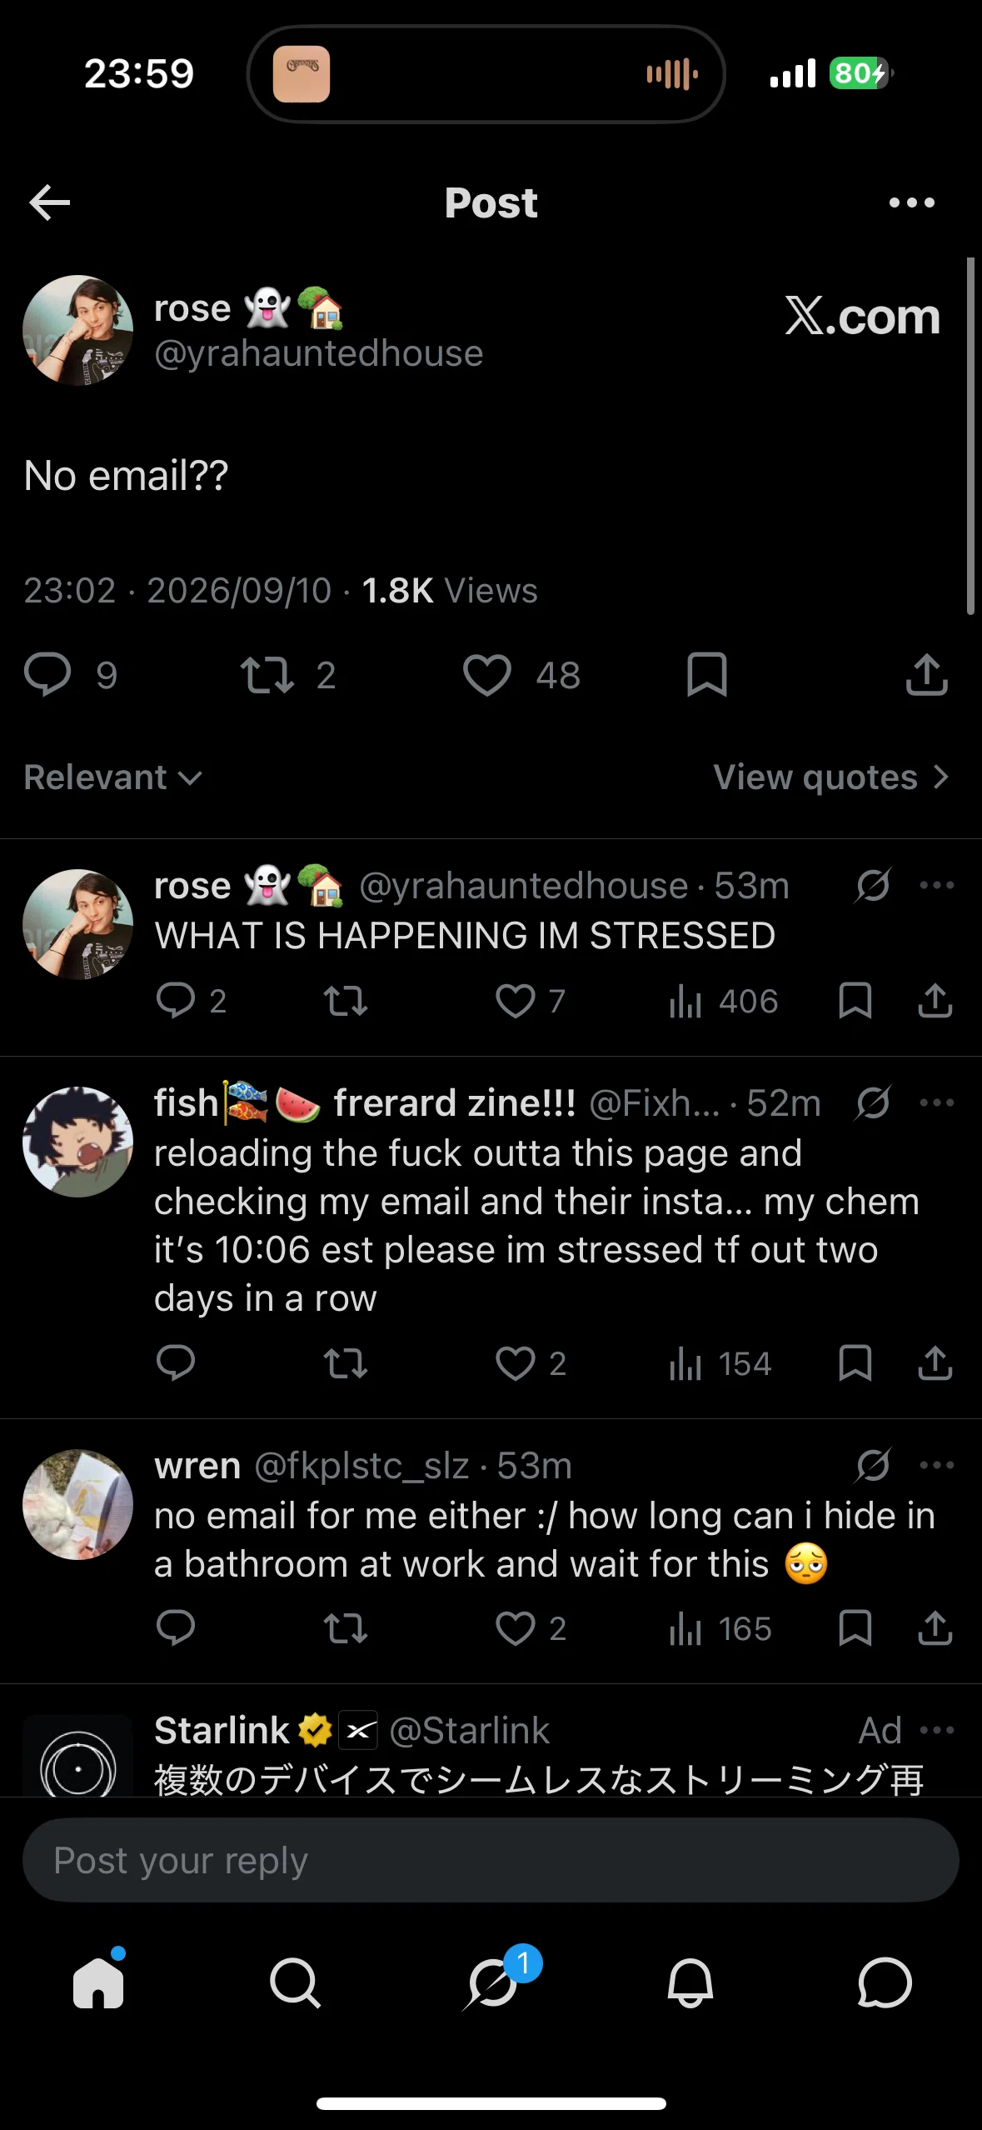The height and width of the screenshot is (2130, 982).
Task: Tap the Home tab in the bottom bar
Action: tap(98, 1982)
